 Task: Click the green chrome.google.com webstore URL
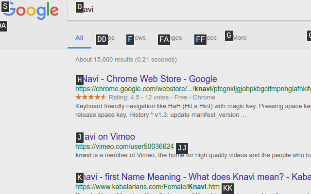[x=193, y=89]
